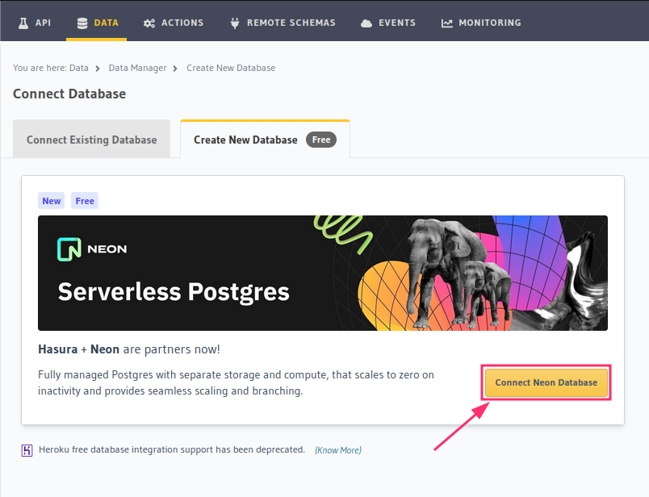Click the Free badge next to the New badge
This screenshot has width=649, height=497.
tap(84, 200)
